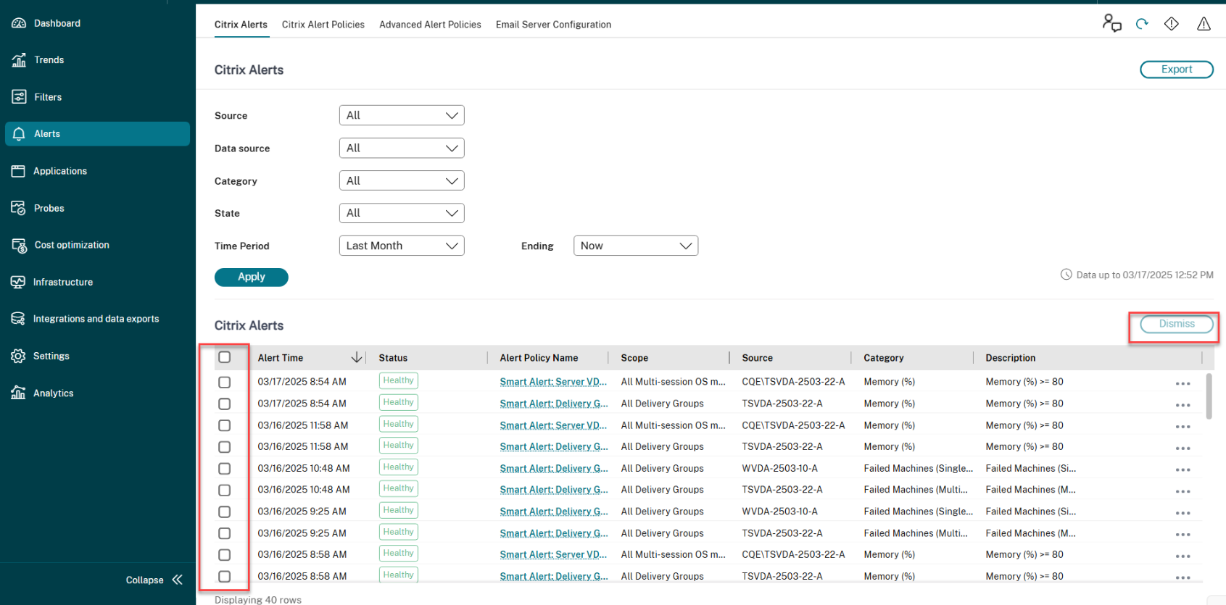Expand the Source dropdown
Image resolution: width=1226 pixels, height=605 pixels.
pos(402,115)
